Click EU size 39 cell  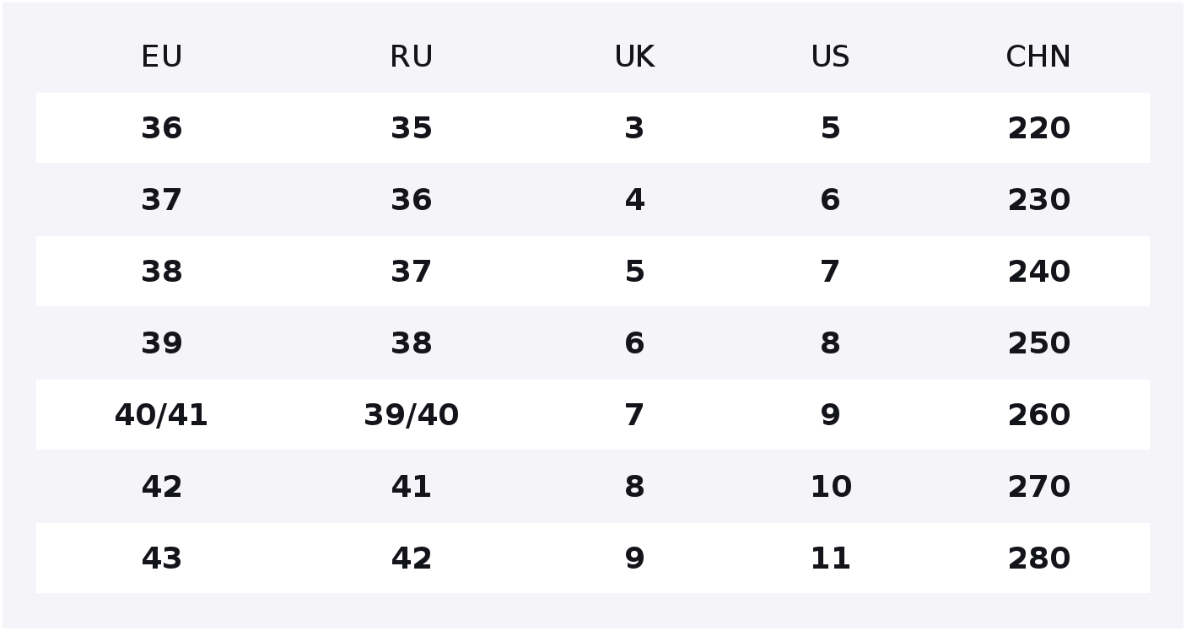click(x=161, y=343)
